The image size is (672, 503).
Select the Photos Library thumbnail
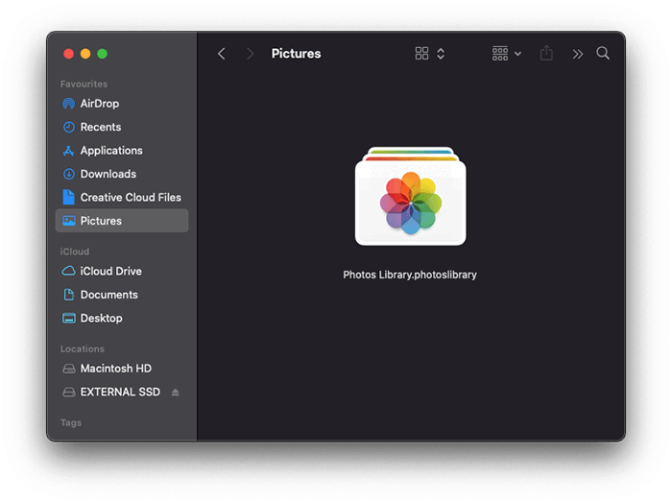coord(411,196)
